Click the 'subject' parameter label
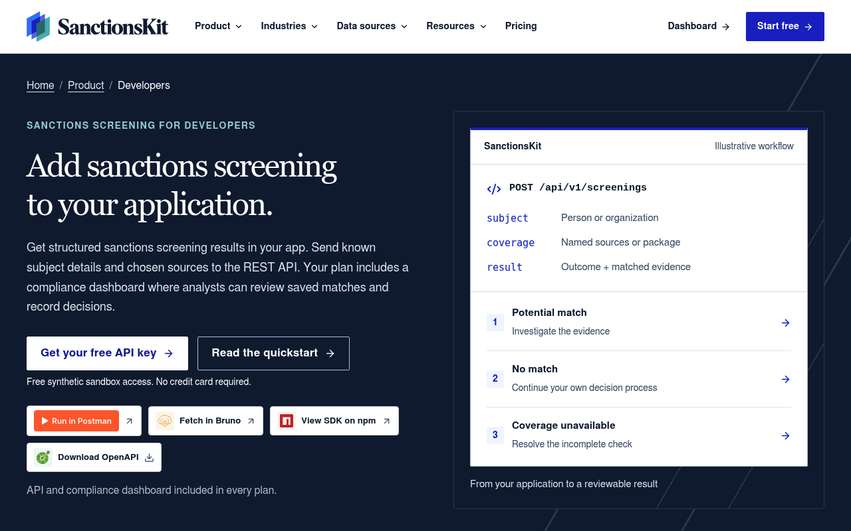Viewport: 851px width, 531px height. (x=507, y=218)
